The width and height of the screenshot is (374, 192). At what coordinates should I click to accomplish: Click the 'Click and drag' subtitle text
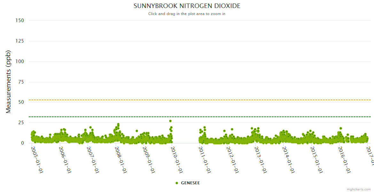(x=187, y=14)
